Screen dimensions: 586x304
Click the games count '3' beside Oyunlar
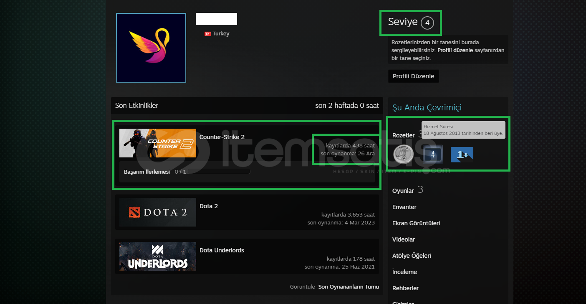pos(420,190)
